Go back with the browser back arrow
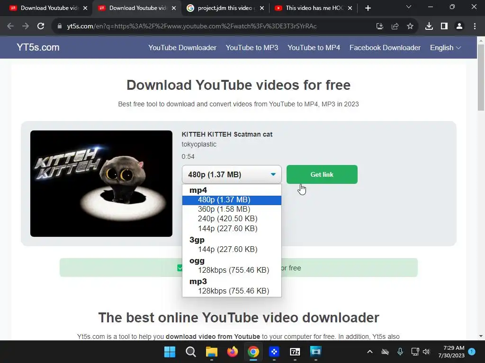The height and width of the screenshot is (363, 485). [10, 26]
